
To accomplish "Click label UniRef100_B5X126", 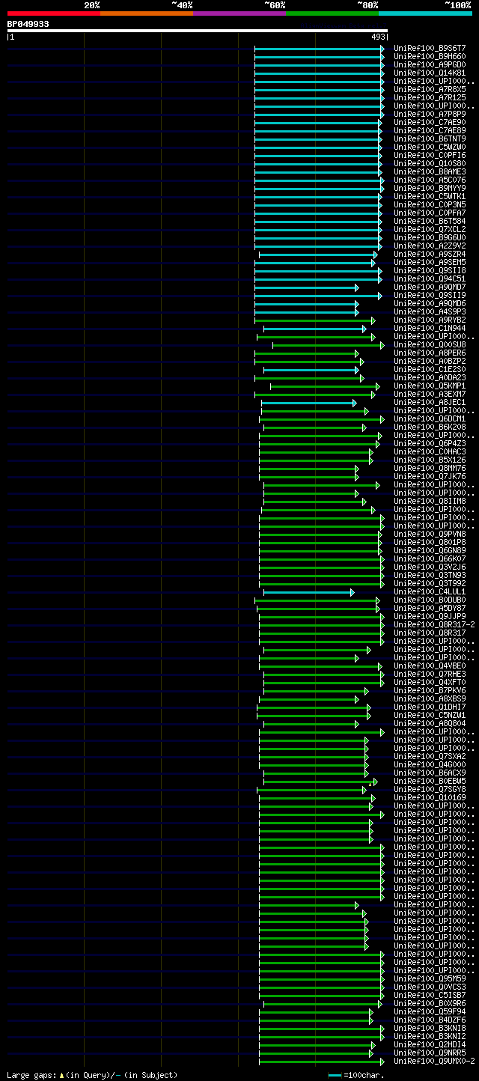I will tap(430, 460).
